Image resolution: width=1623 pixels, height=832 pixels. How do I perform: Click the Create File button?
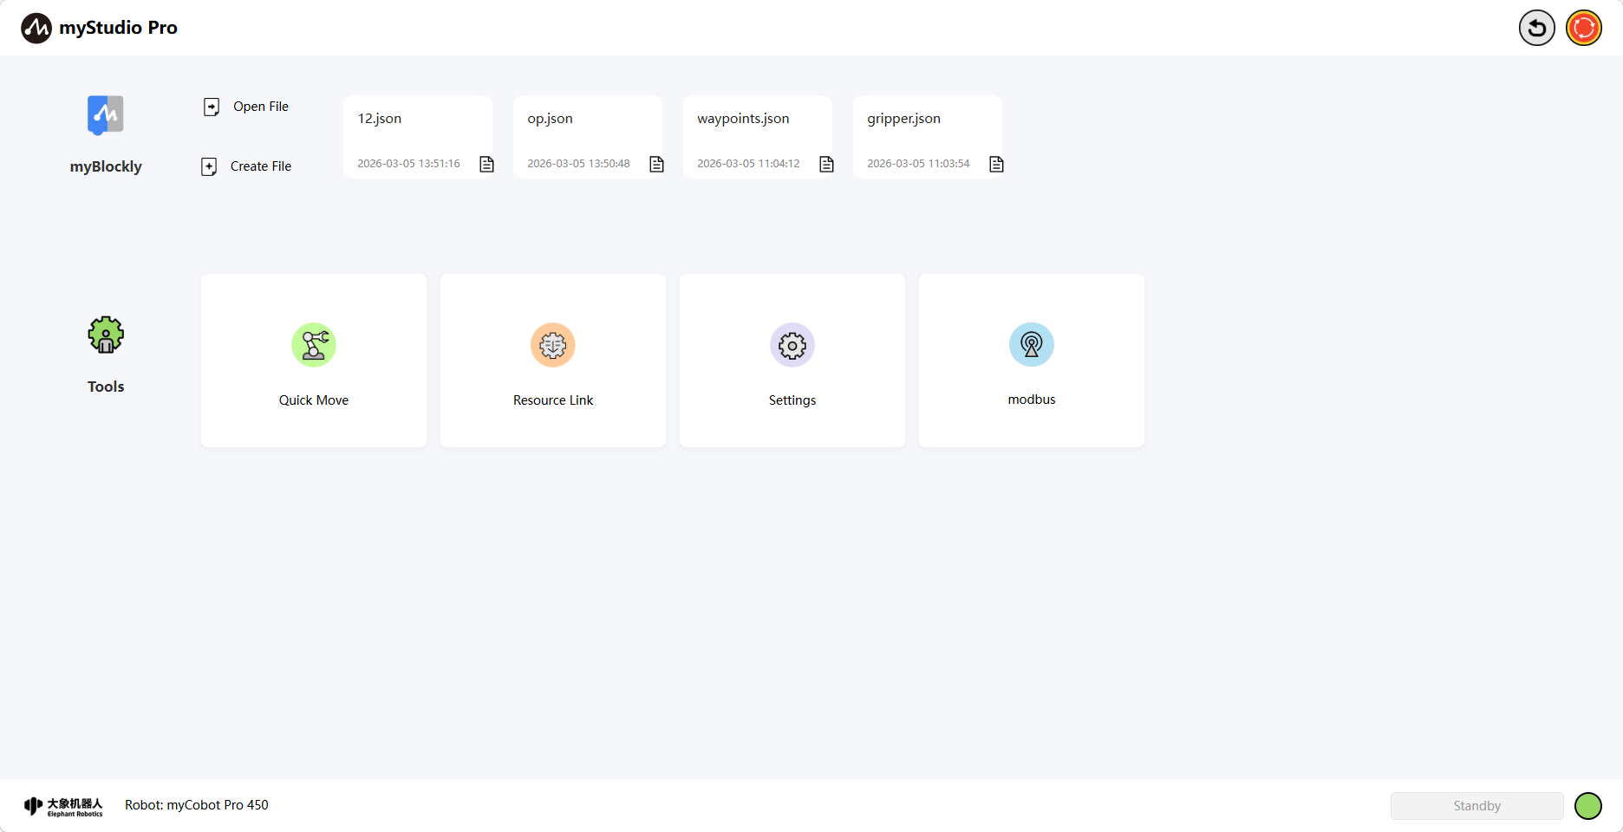coord(246,166)
